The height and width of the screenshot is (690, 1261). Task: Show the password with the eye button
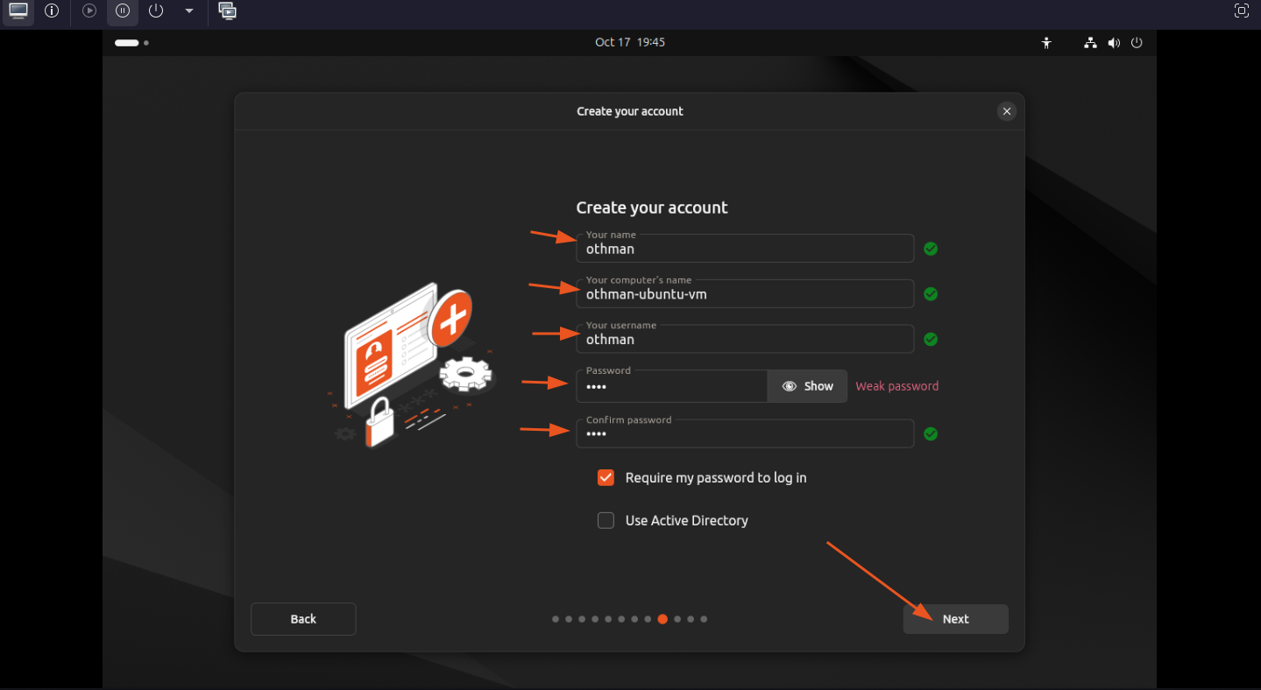pos(807,386)
